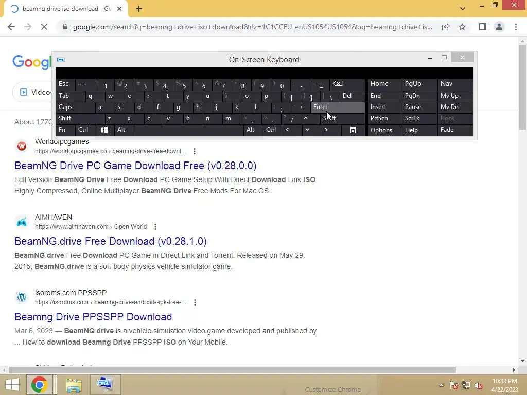Image resolution: width=527 pixels, height=395 pixels.
Task: Toggle the Fn key on On-Screen Keyboard
Action: (65, 130)
